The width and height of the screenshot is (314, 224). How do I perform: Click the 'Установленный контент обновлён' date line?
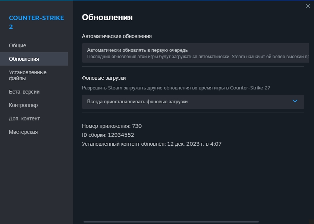pyautogui.click(x=152, y=144)
